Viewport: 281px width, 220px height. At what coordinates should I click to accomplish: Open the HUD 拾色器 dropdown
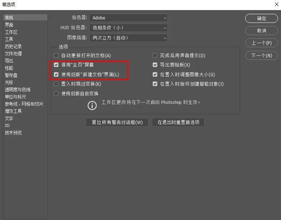coord(129,28)
